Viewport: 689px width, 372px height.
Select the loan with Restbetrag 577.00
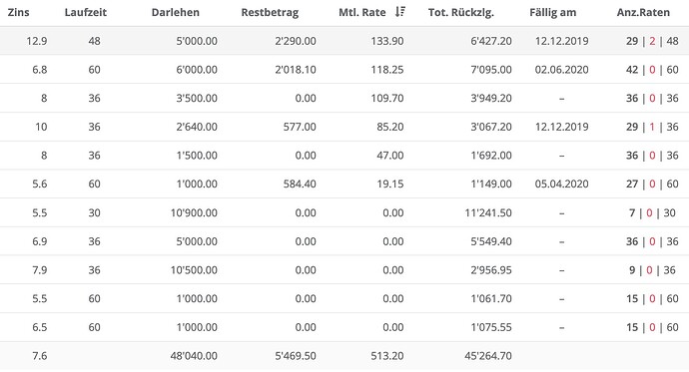344,127
